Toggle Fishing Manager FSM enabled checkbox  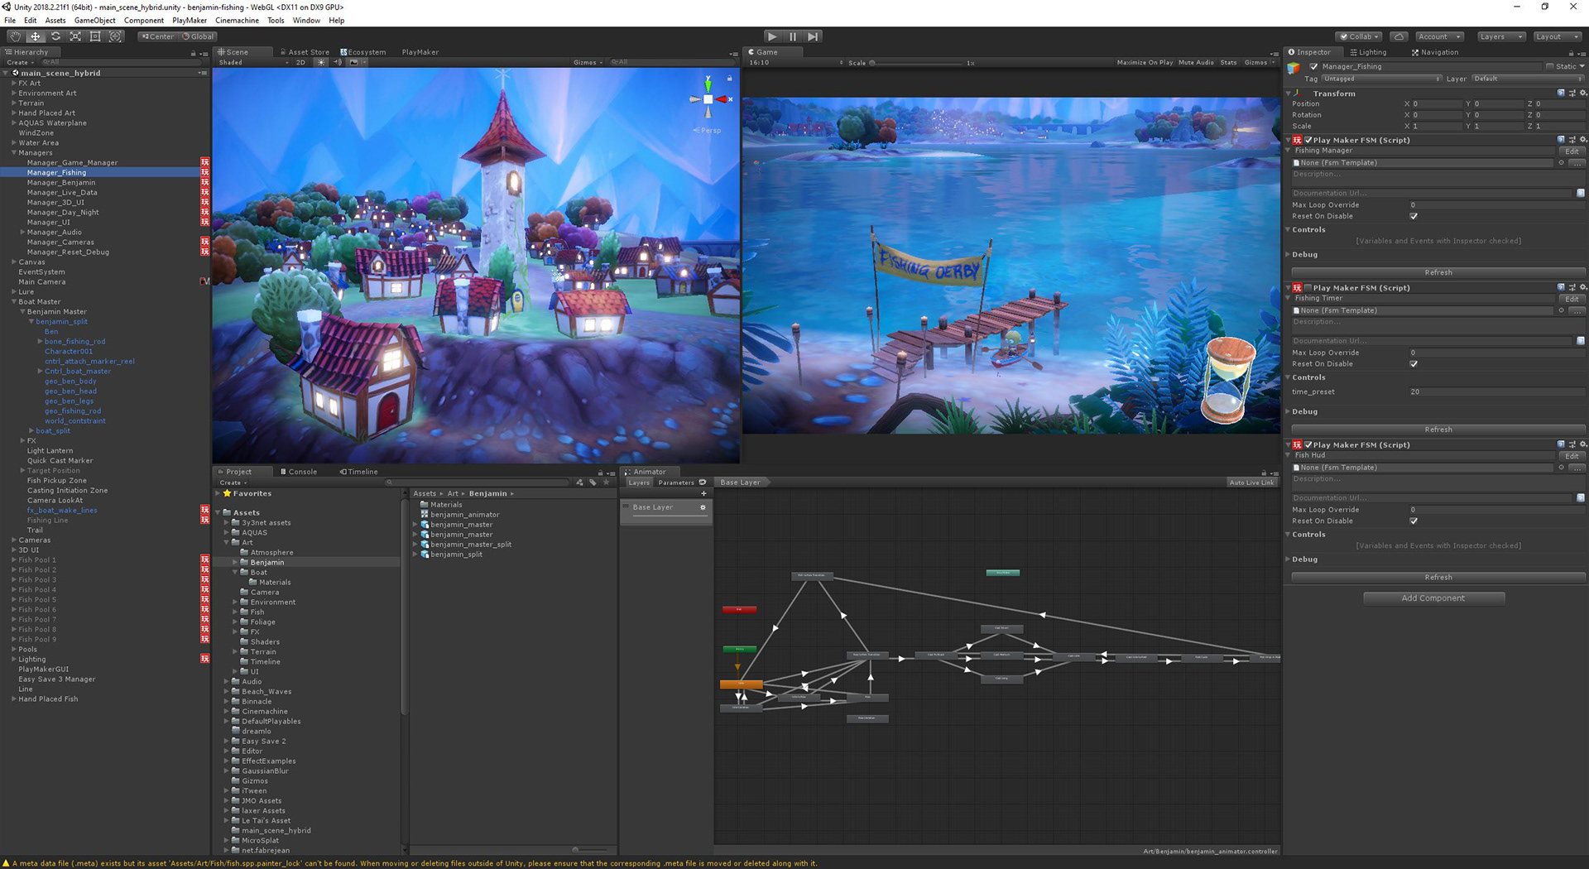click(x=1308, y=140)
